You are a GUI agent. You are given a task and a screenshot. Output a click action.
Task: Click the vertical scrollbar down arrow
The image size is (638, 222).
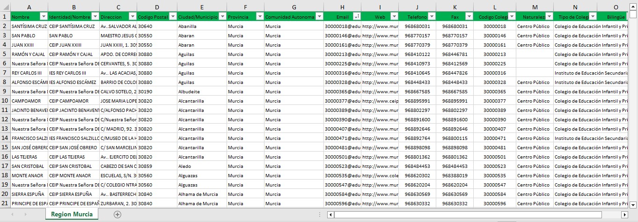pos(633,205)
